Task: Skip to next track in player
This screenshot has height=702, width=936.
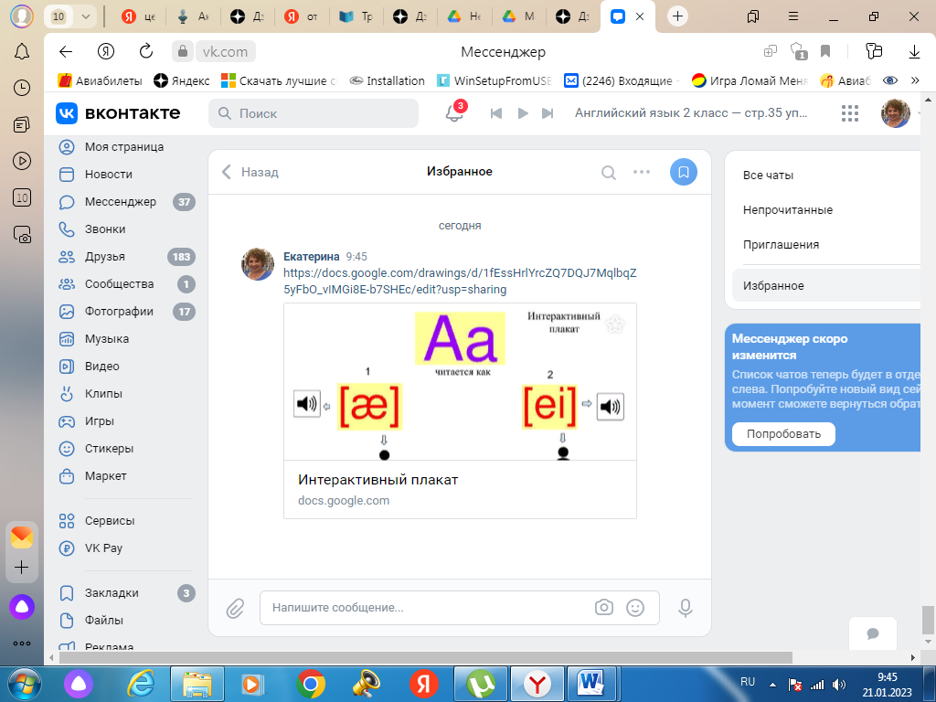Action: pos(548,113)
